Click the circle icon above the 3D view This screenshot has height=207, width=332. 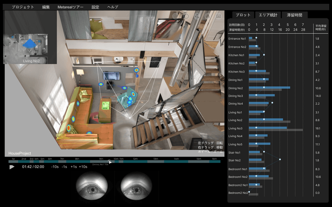[186, 16]
